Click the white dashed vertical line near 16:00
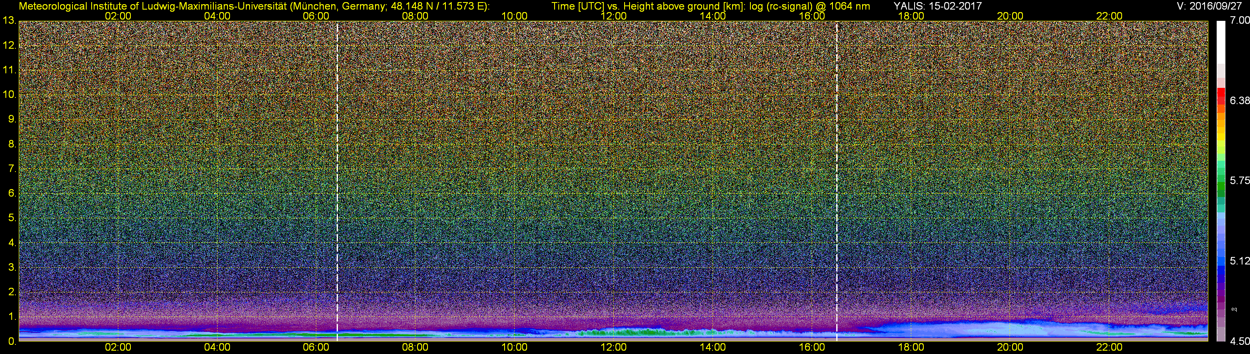The width and height of the screenshot is (1250, 354). [x=837, y=179]
